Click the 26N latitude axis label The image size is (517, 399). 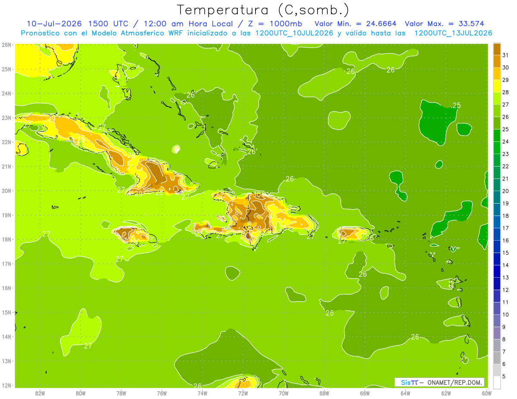6,45
